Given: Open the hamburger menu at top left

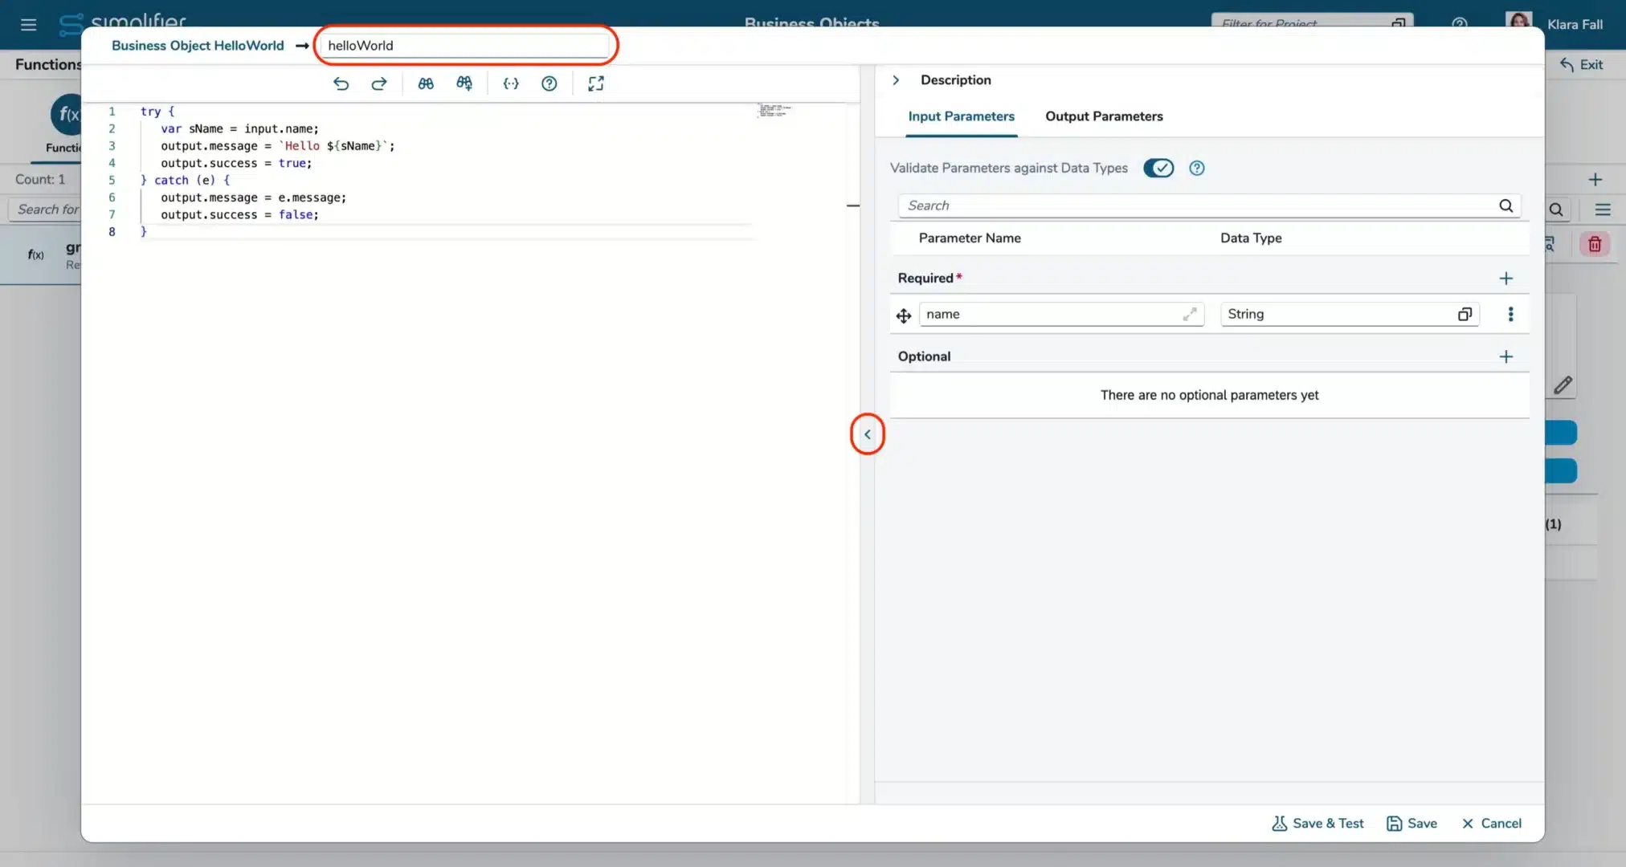Looking at the screenshot, I should 29,24.
